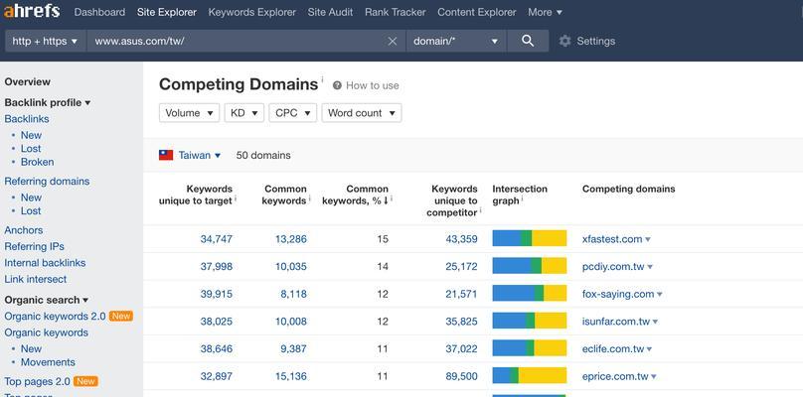Open the 21,571 competitor keywords value

pos(461,294)
